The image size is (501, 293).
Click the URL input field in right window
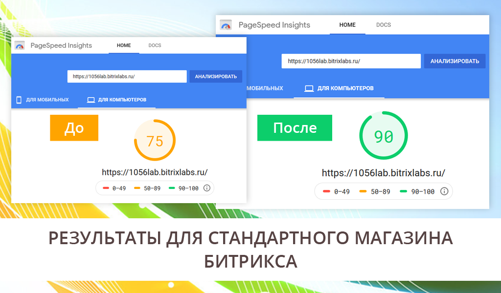click(351, 61)
